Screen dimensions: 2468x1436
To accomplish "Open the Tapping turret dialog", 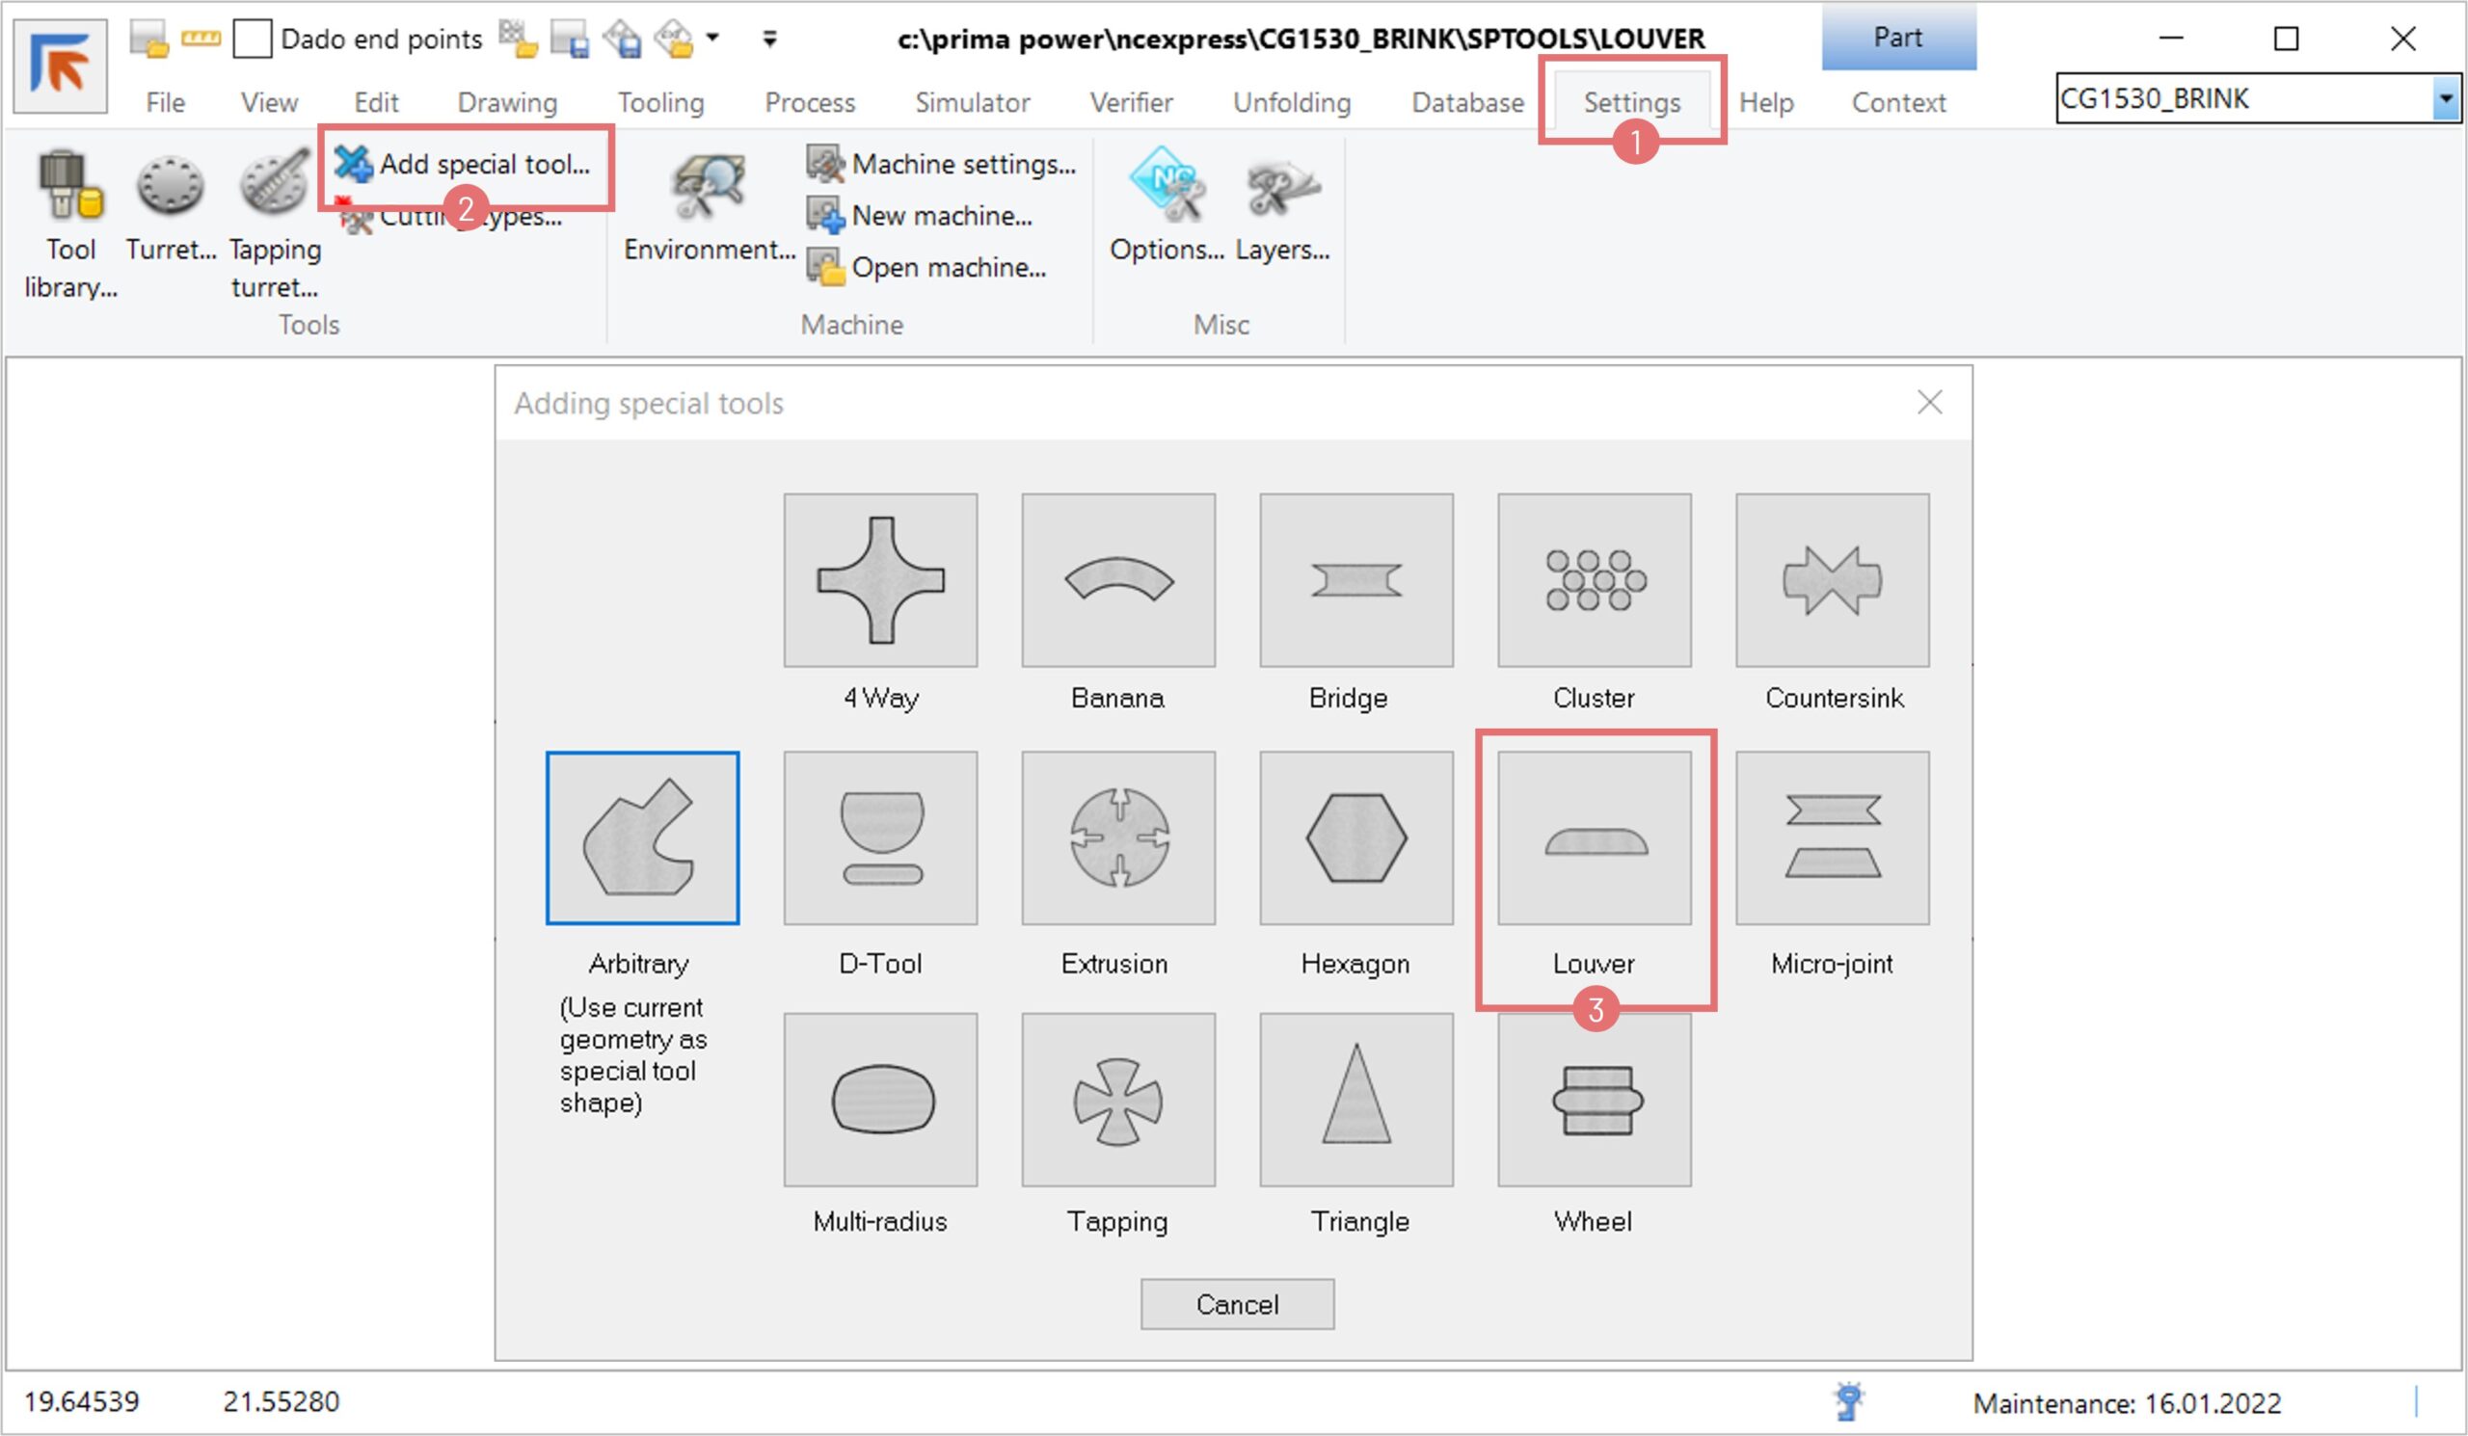I will (x=274, y=224).
